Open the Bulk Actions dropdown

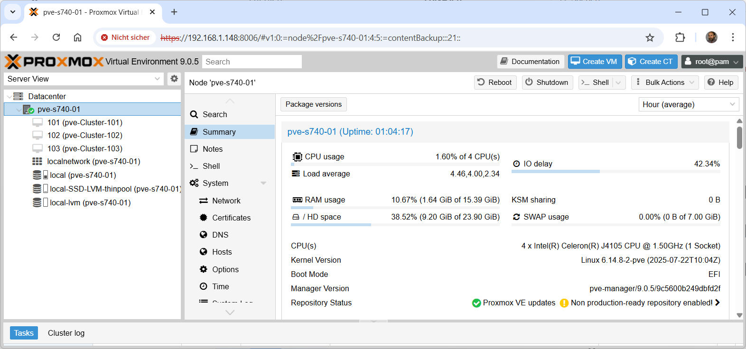(x=664, y=83)
